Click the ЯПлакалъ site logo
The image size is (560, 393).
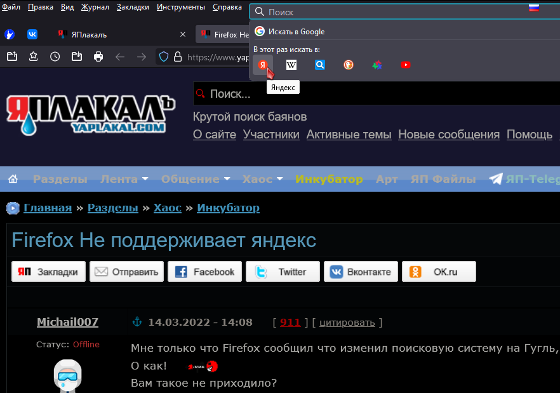[91, 115]
